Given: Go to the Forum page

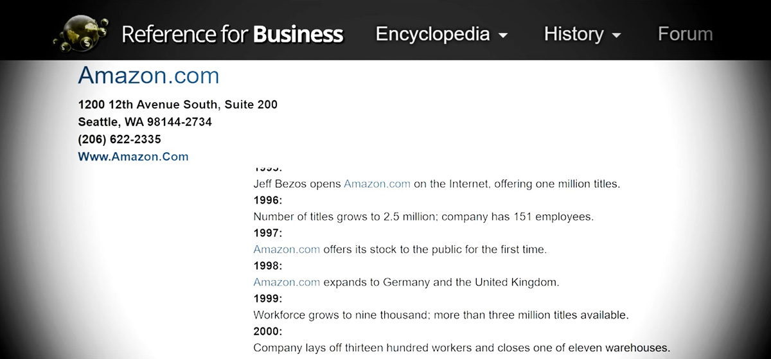Looking at the screenshot, I should (x=685, y=34).
